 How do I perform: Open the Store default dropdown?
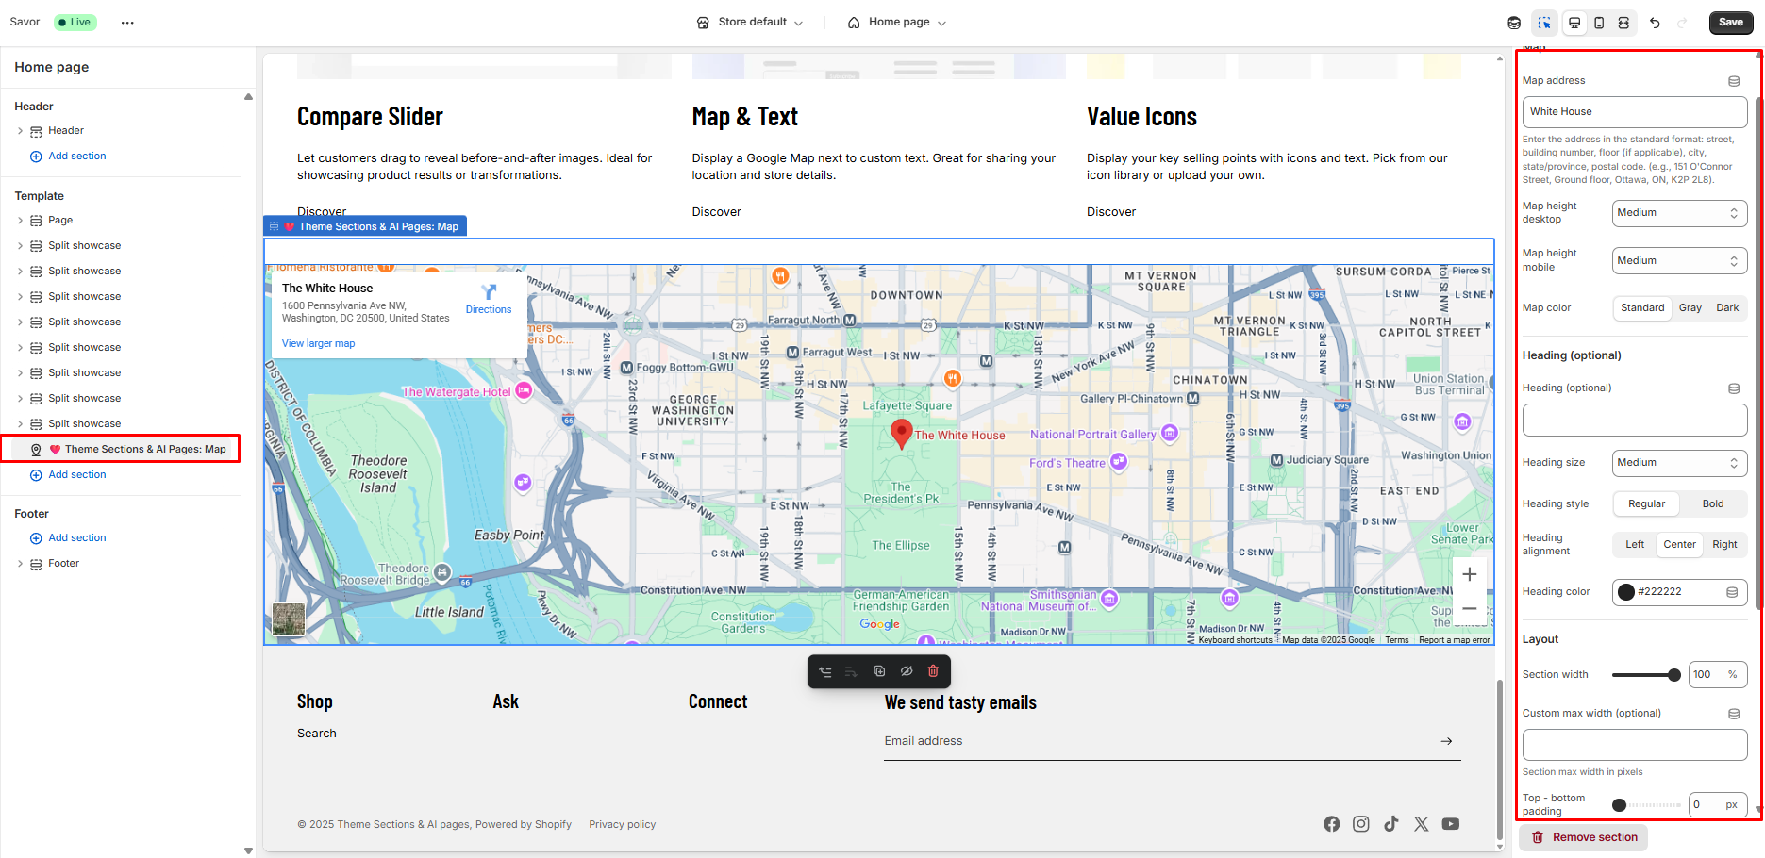point(750,23)
